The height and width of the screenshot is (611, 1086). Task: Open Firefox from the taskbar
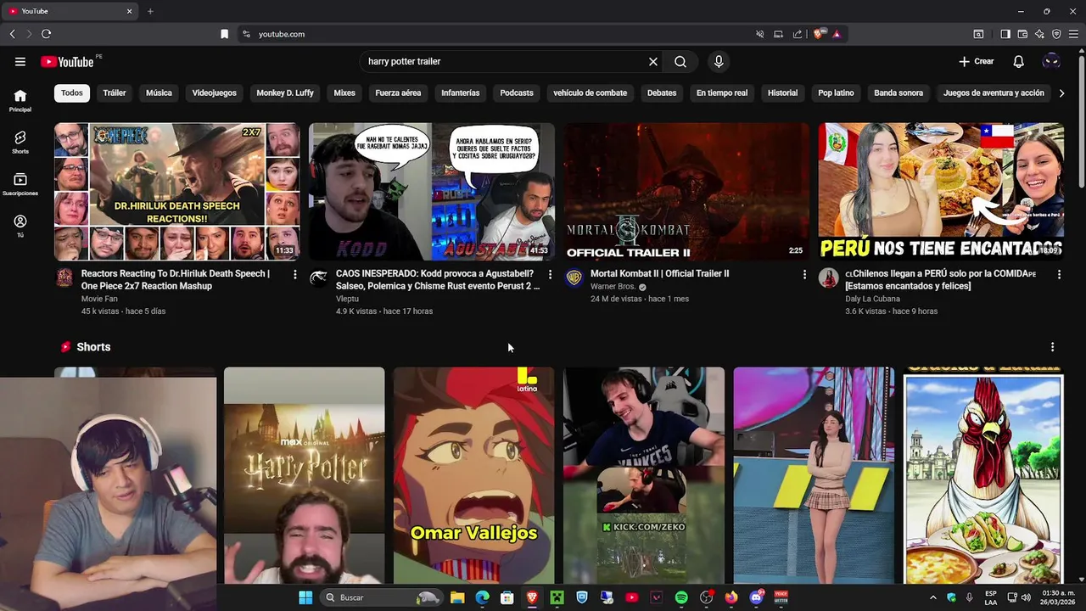(x=731, y=597)
